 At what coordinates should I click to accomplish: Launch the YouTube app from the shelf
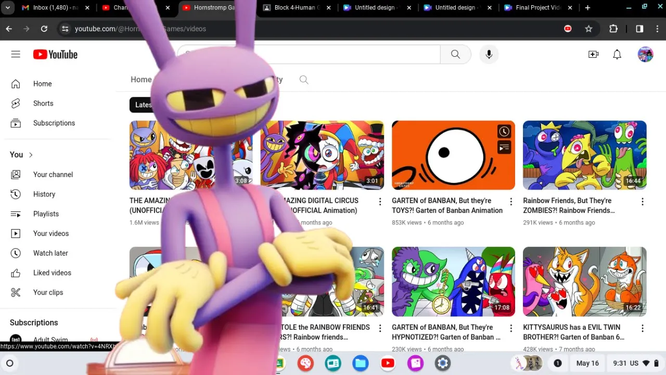point(388,363)
